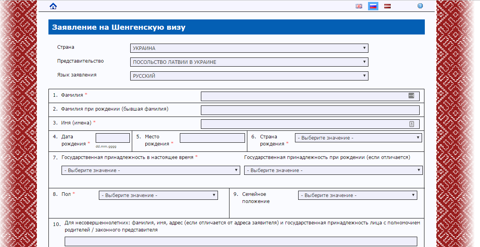Click the minors' guardian details field

pyautogui.click(x=241, y=241)
